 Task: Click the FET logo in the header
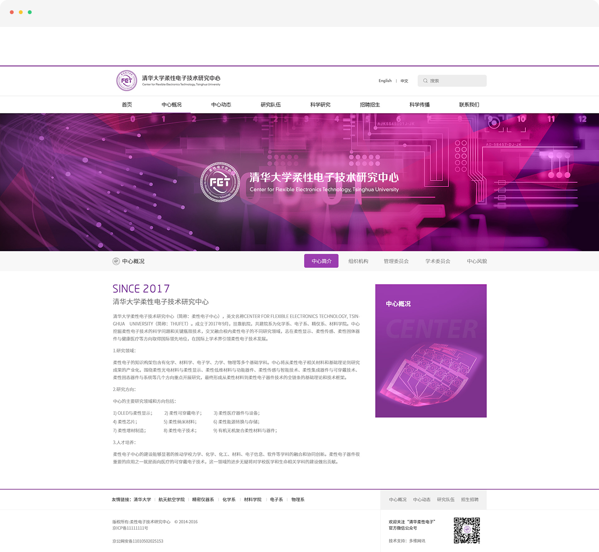[x=127, y=80]
